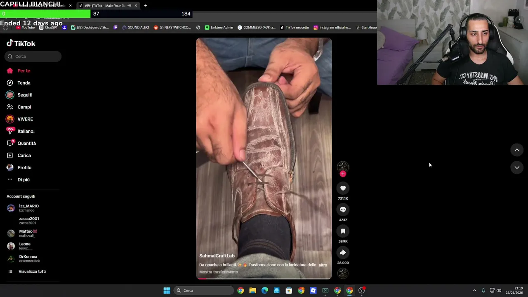The image size is (528, 297).
Task: Open the YouTube bookmark
Action: coord(25,28)
